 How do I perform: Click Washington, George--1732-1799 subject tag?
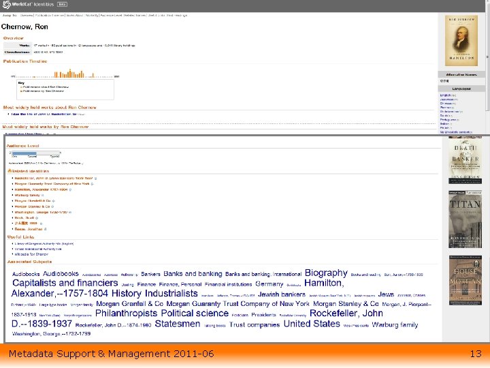(x=51, y=334)
